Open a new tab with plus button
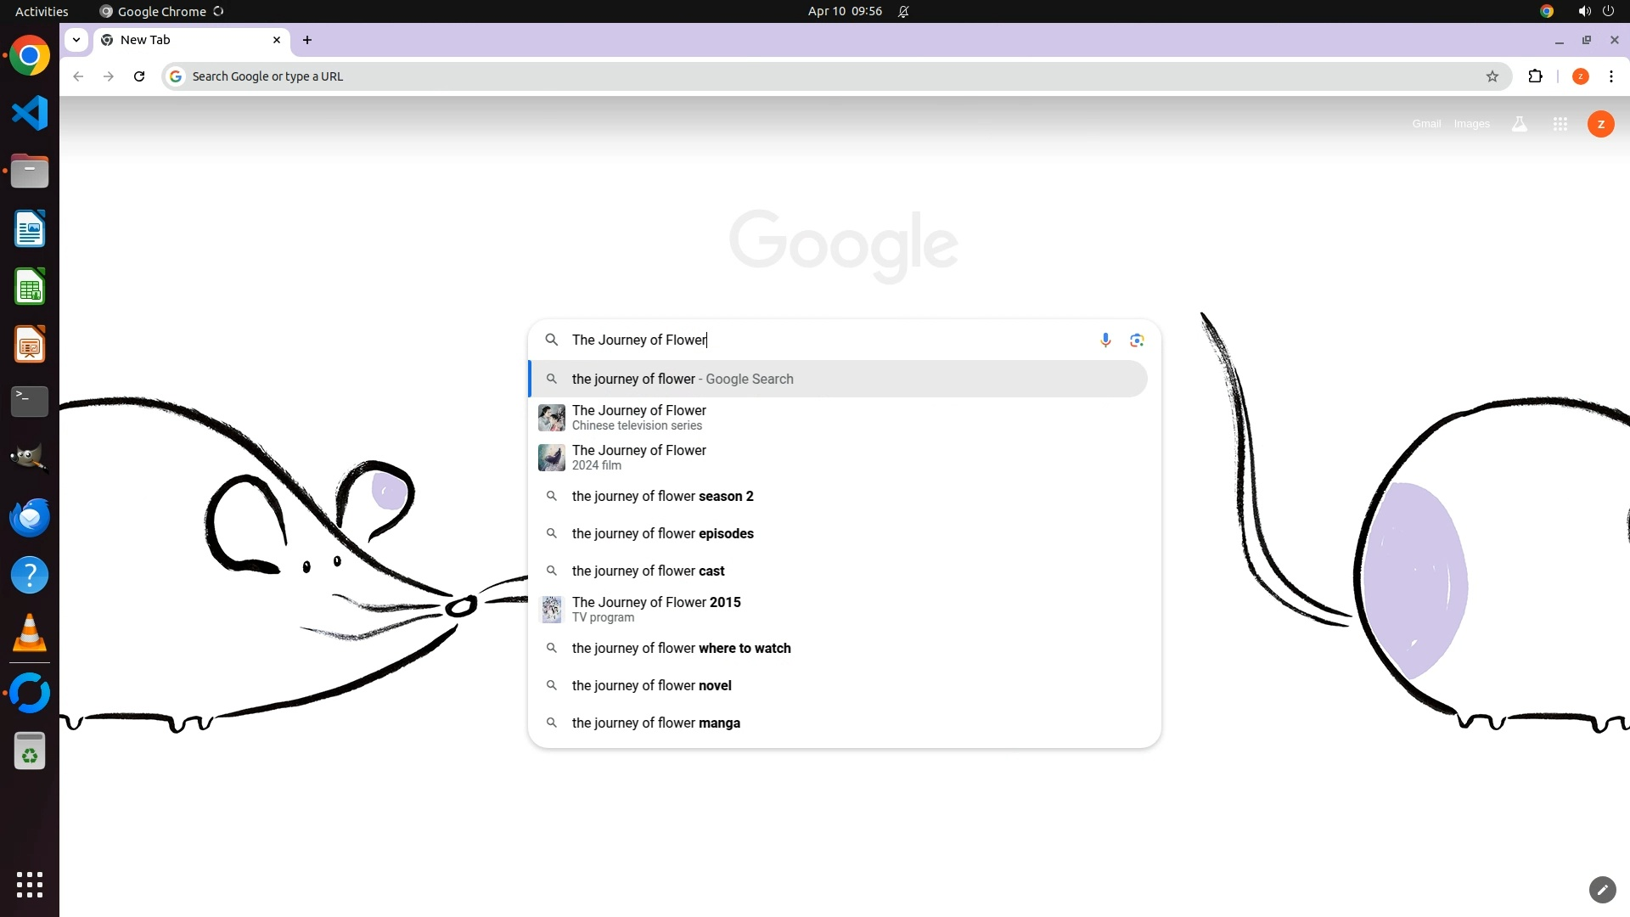Image resolution: width=1630 pixels, height=917 pixels. [307, 40]
